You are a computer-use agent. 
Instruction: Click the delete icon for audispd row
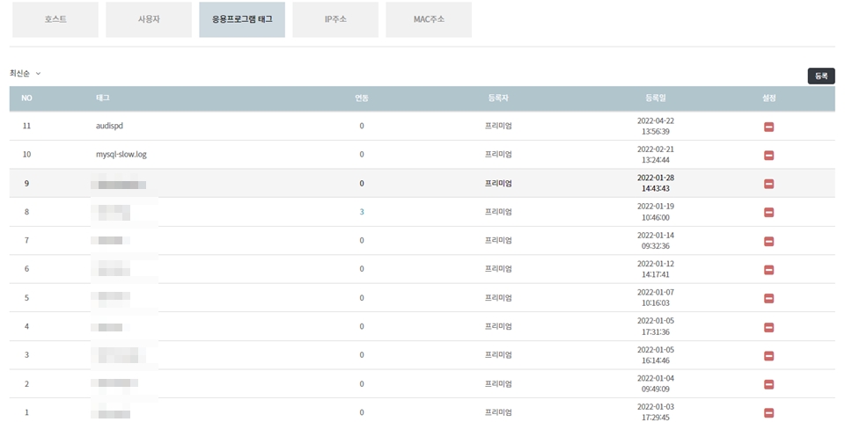tap(768, 127)
